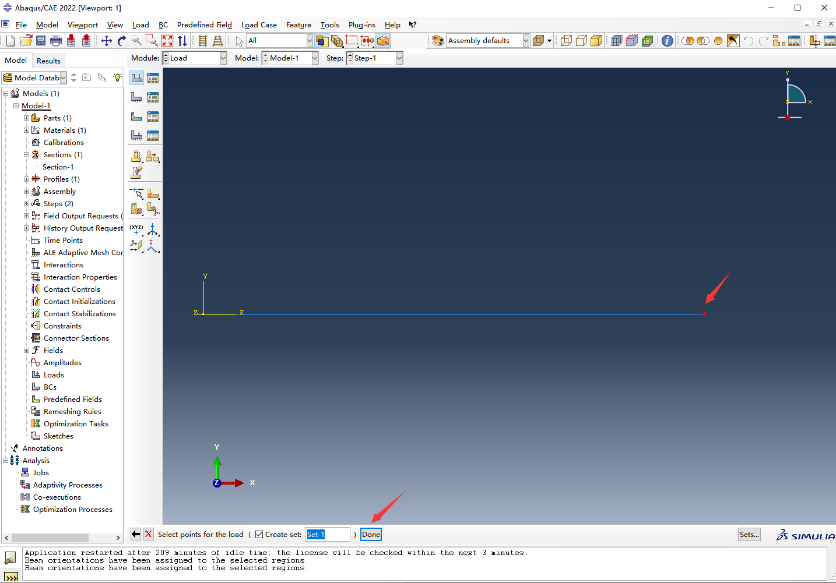Click the Auto-Fit View icon
Image resolution: width=836 pixels, height=583 pixels.
167,41
